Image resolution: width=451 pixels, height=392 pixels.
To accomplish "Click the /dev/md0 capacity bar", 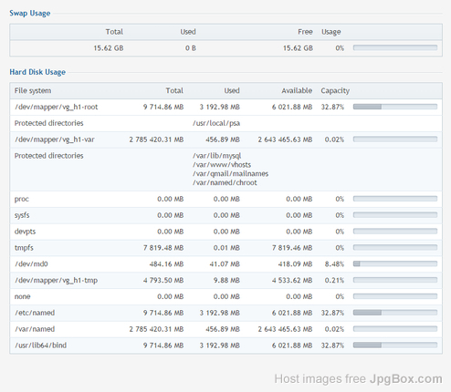I will point(395,263).
